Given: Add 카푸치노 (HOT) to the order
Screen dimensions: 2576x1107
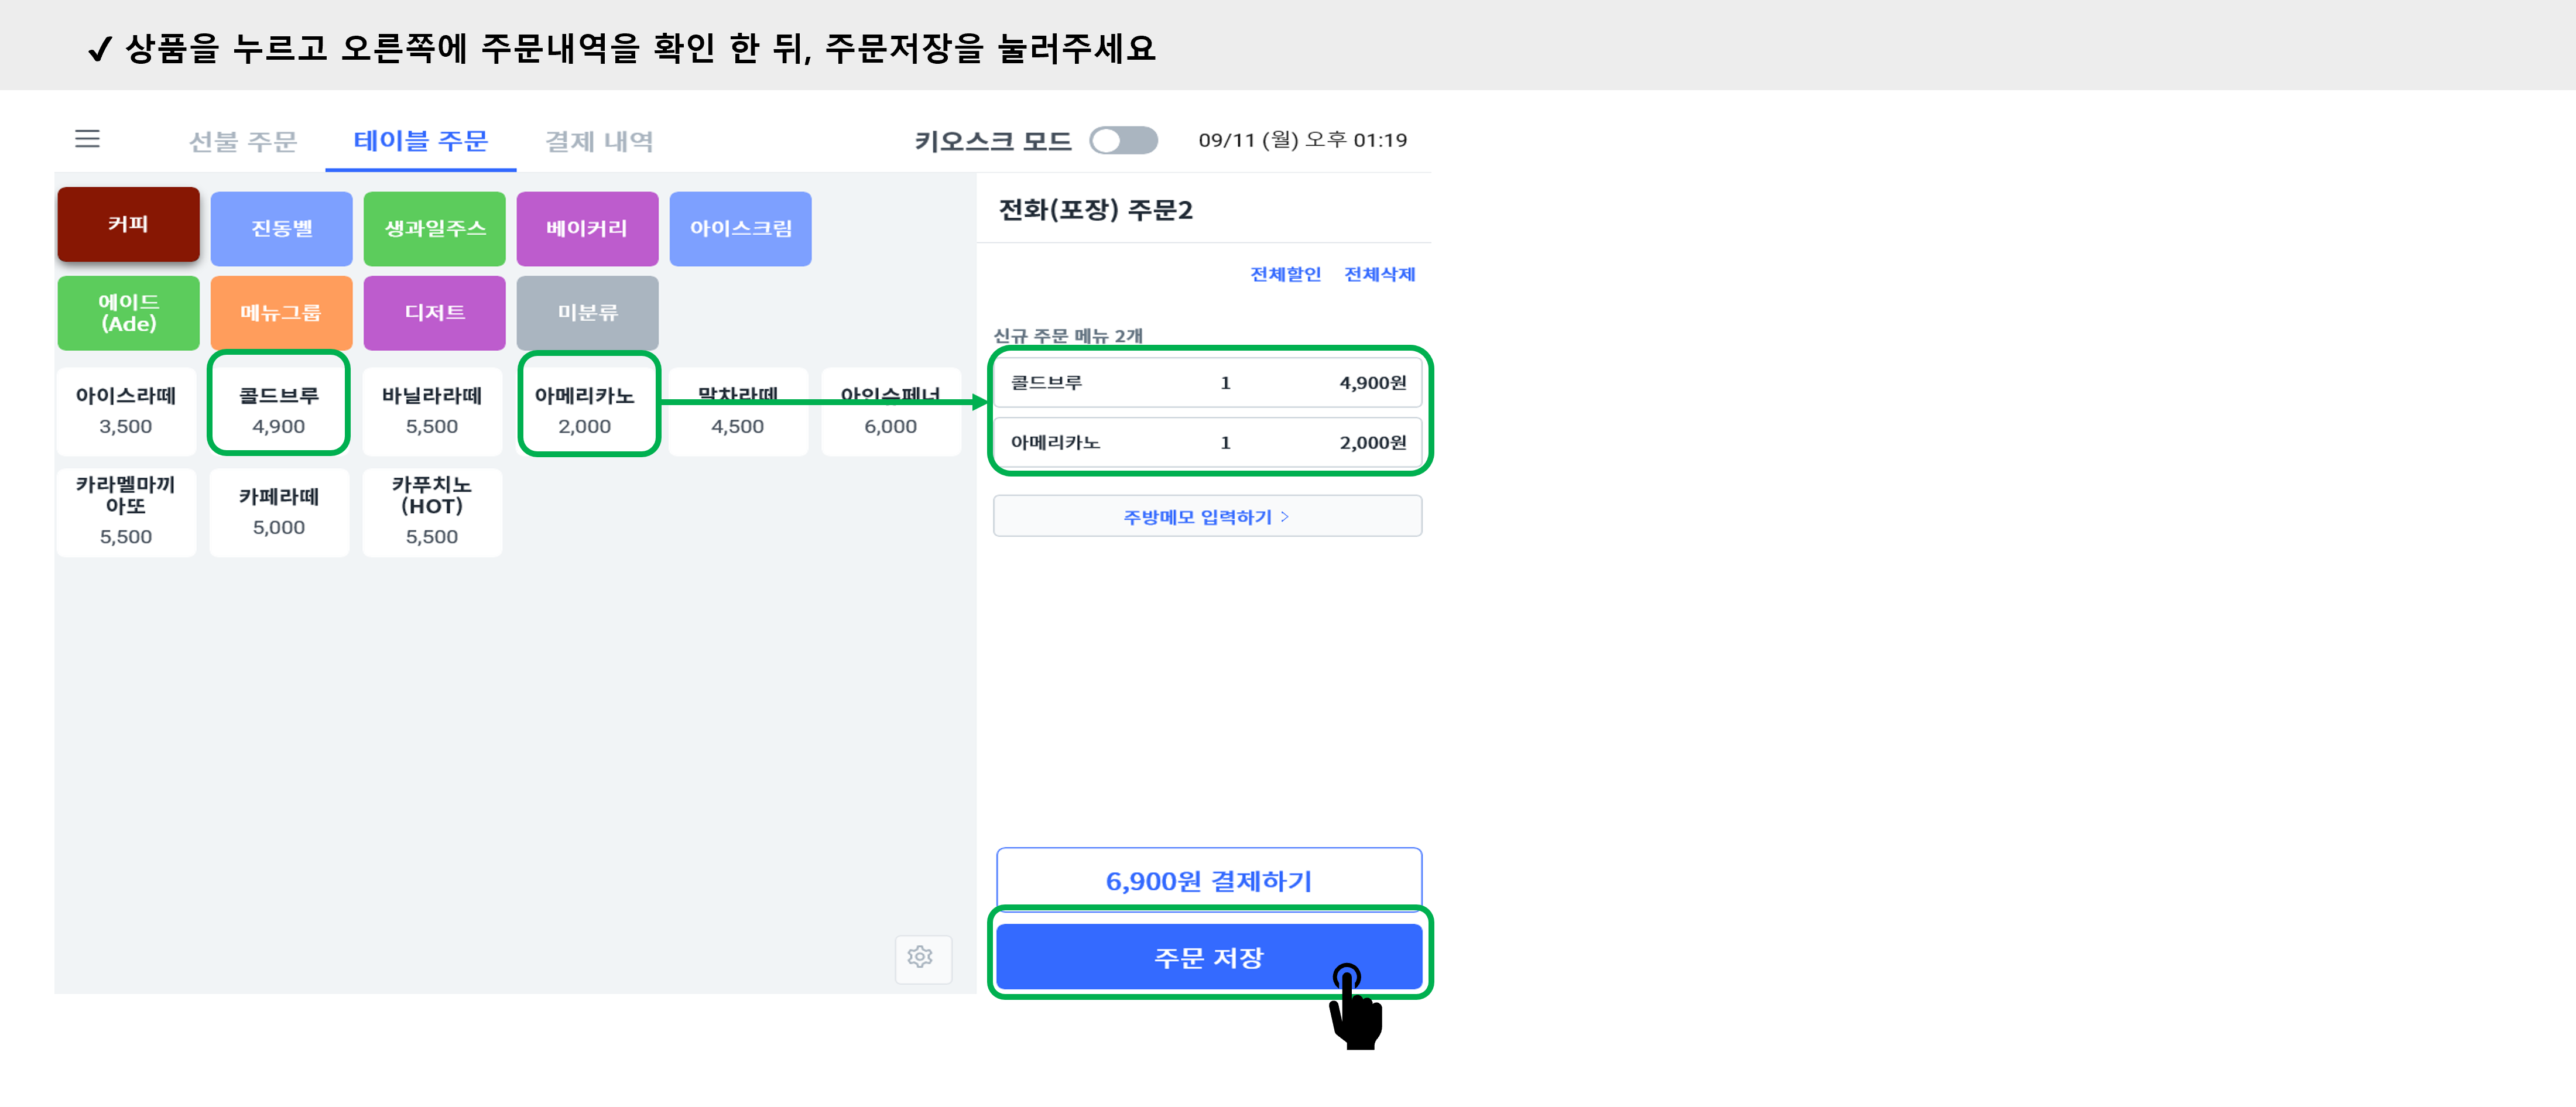Looking at the screenshot, I should 432,512.
